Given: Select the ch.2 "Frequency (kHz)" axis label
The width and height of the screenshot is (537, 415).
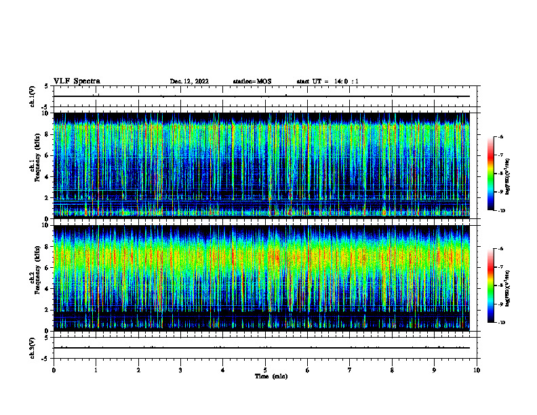Looking at the screenshot, I should [x=37, y=270].
